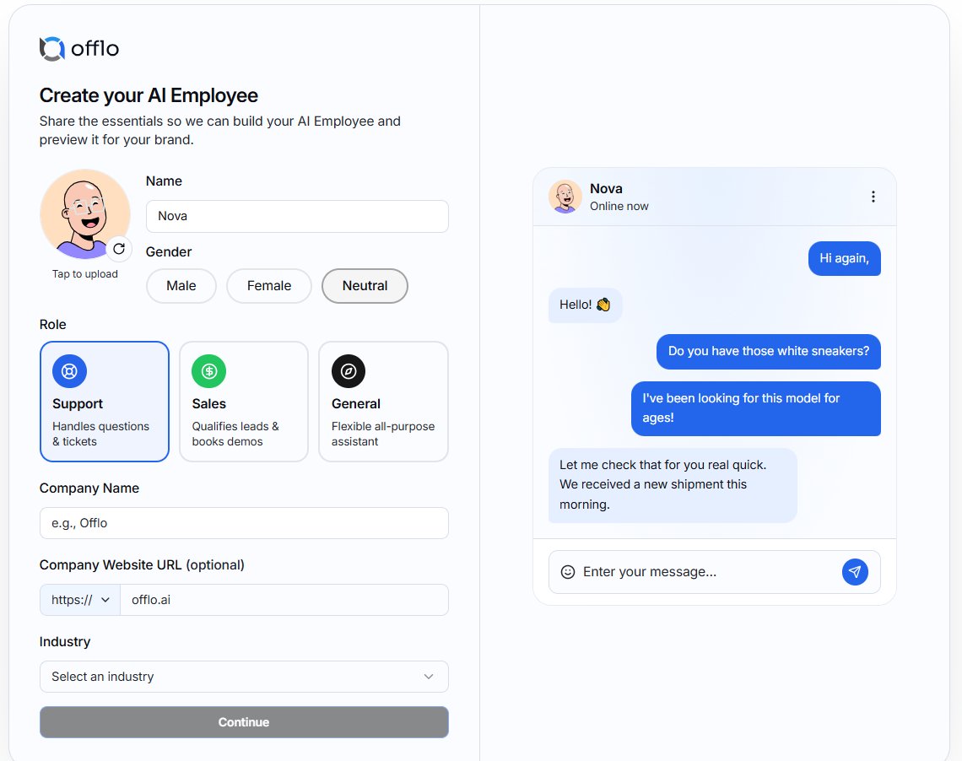Refresh the avatar with the regenerate icon
The width and height of the screenshot is (962, 761).
119,248
